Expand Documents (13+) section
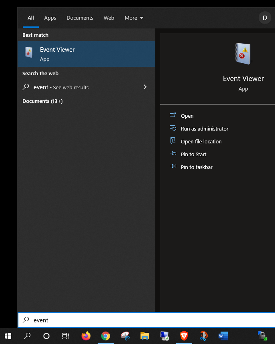275x344 pixels. pyautogui.click(x=42, y=101)
